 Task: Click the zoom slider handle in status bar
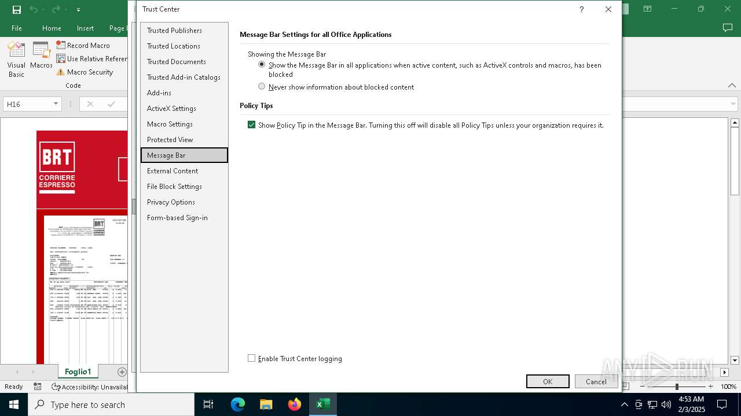tap(677, 387)
